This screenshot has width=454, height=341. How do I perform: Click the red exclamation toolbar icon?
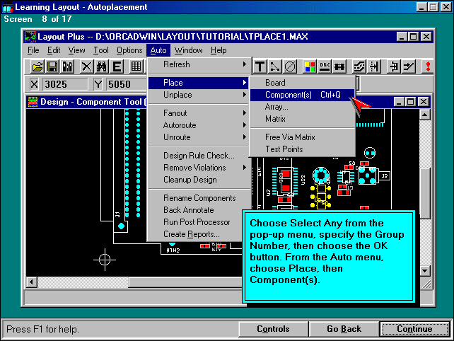428,67
